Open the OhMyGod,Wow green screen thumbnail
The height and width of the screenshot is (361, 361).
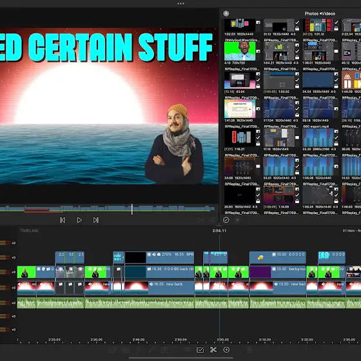point(240,51)
